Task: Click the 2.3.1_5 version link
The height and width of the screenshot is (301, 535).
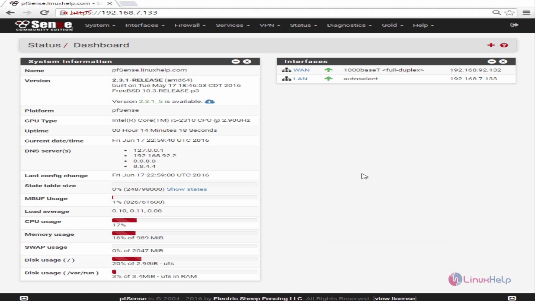Action: coord(150,101)
